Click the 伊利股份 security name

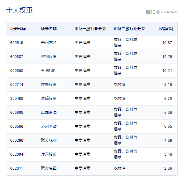[49, 57]
